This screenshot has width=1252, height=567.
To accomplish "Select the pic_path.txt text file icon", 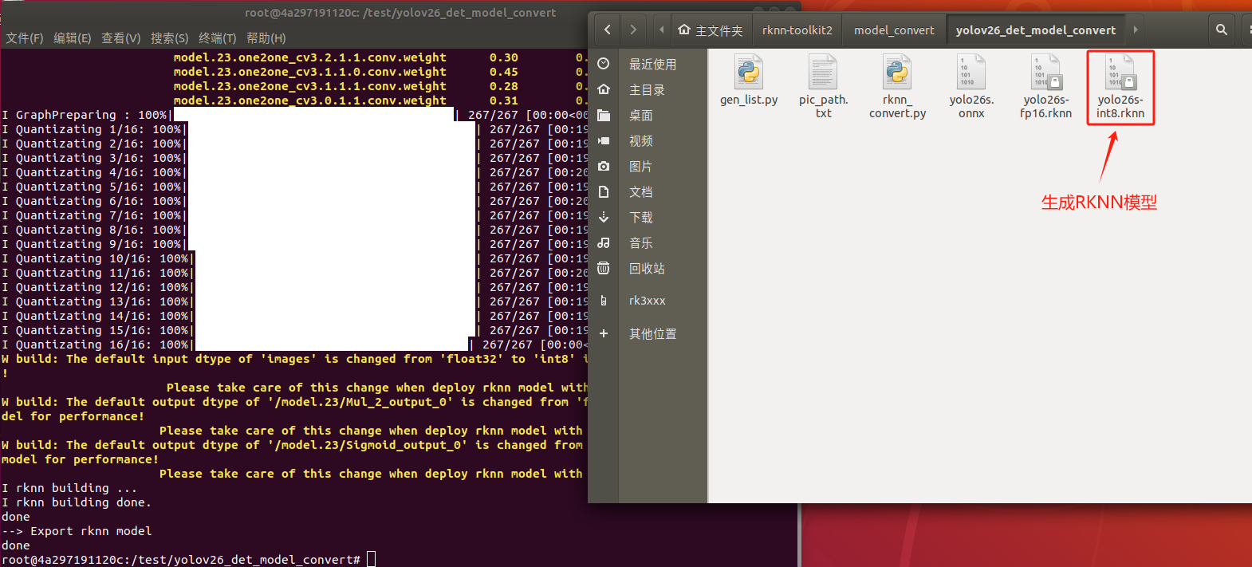I will 823,72.
